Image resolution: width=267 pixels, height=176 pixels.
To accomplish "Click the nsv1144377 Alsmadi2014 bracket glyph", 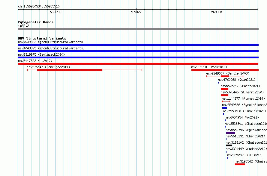I will tap(226, 101).
